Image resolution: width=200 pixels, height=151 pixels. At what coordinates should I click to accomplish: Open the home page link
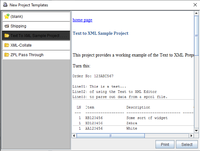pos(82,20)
